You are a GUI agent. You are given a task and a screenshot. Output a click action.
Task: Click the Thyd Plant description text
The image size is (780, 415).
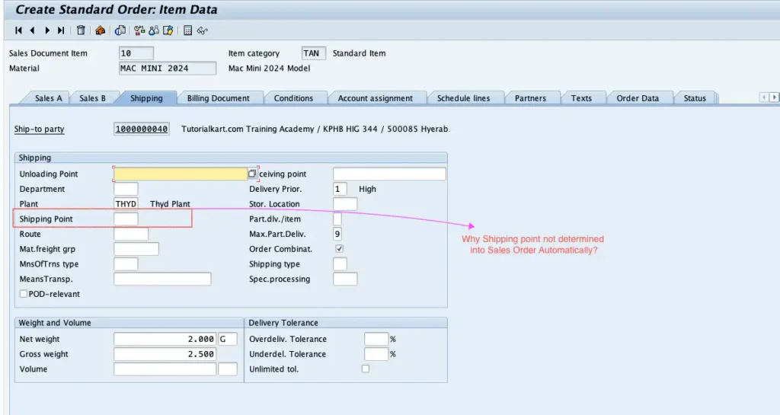pos(170,204)
